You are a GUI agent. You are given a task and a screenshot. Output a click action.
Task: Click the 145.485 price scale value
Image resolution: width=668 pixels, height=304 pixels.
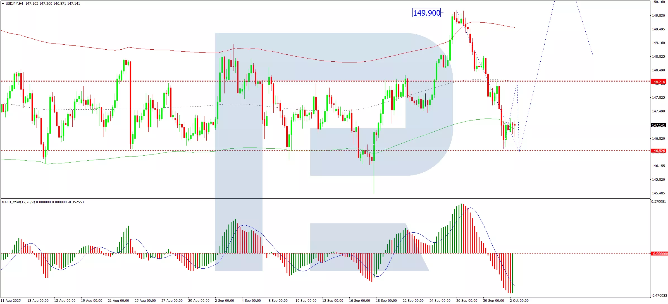[659, 193]
